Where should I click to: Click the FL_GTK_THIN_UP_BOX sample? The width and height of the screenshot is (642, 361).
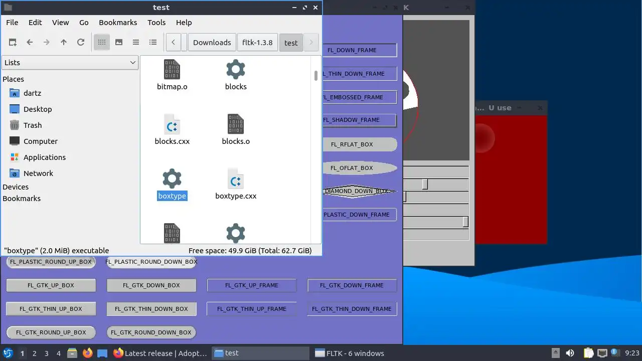(x=51, y=309)
